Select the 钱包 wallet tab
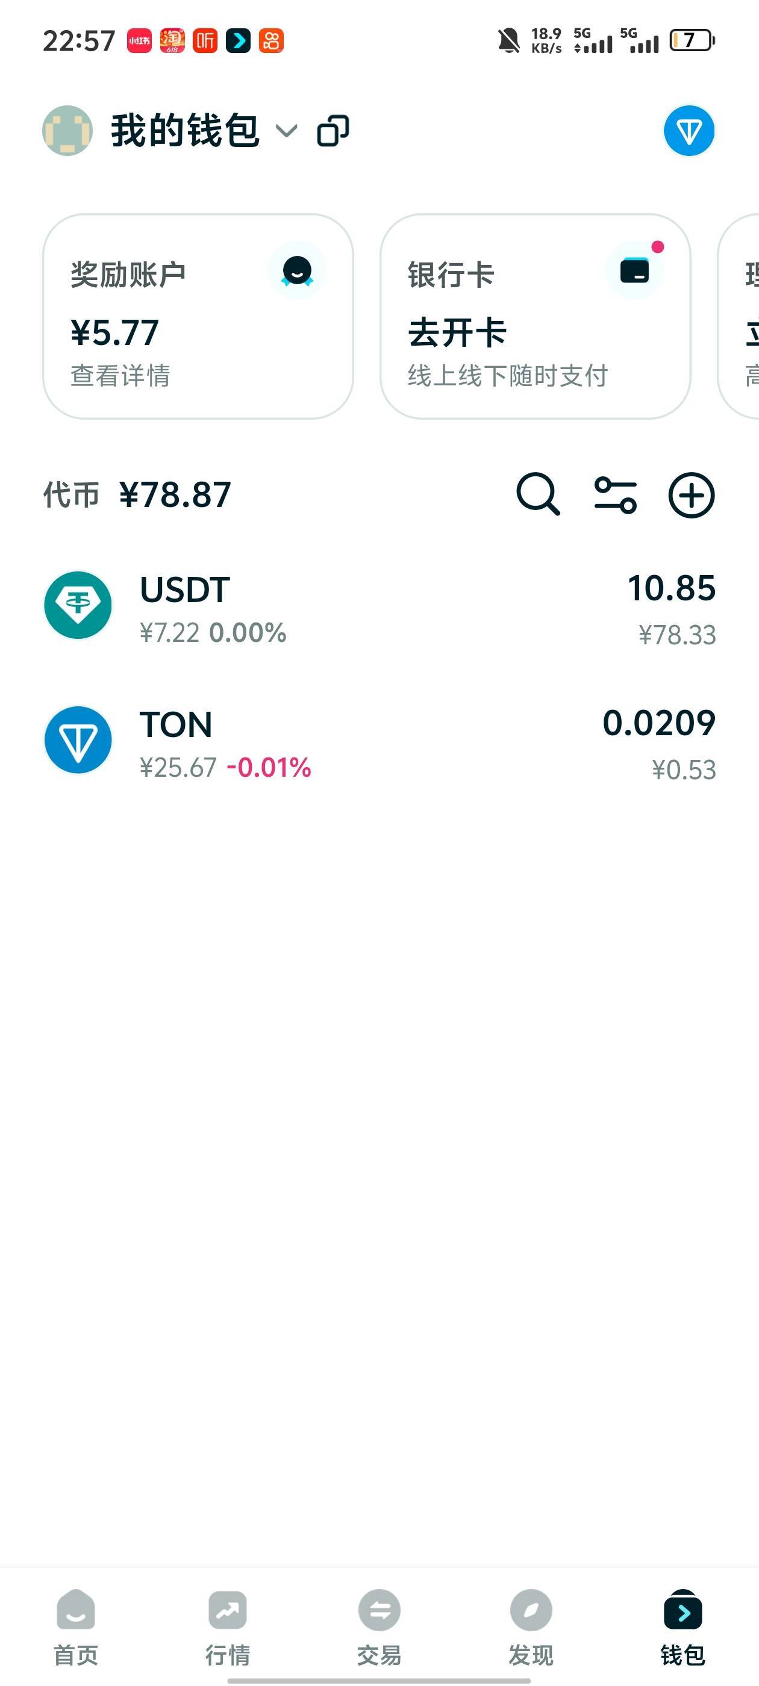 coord(683,1626)
